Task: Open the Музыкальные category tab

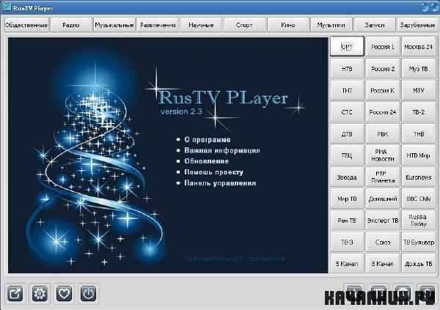Action: pyautogui.click(x=114, y=25)
